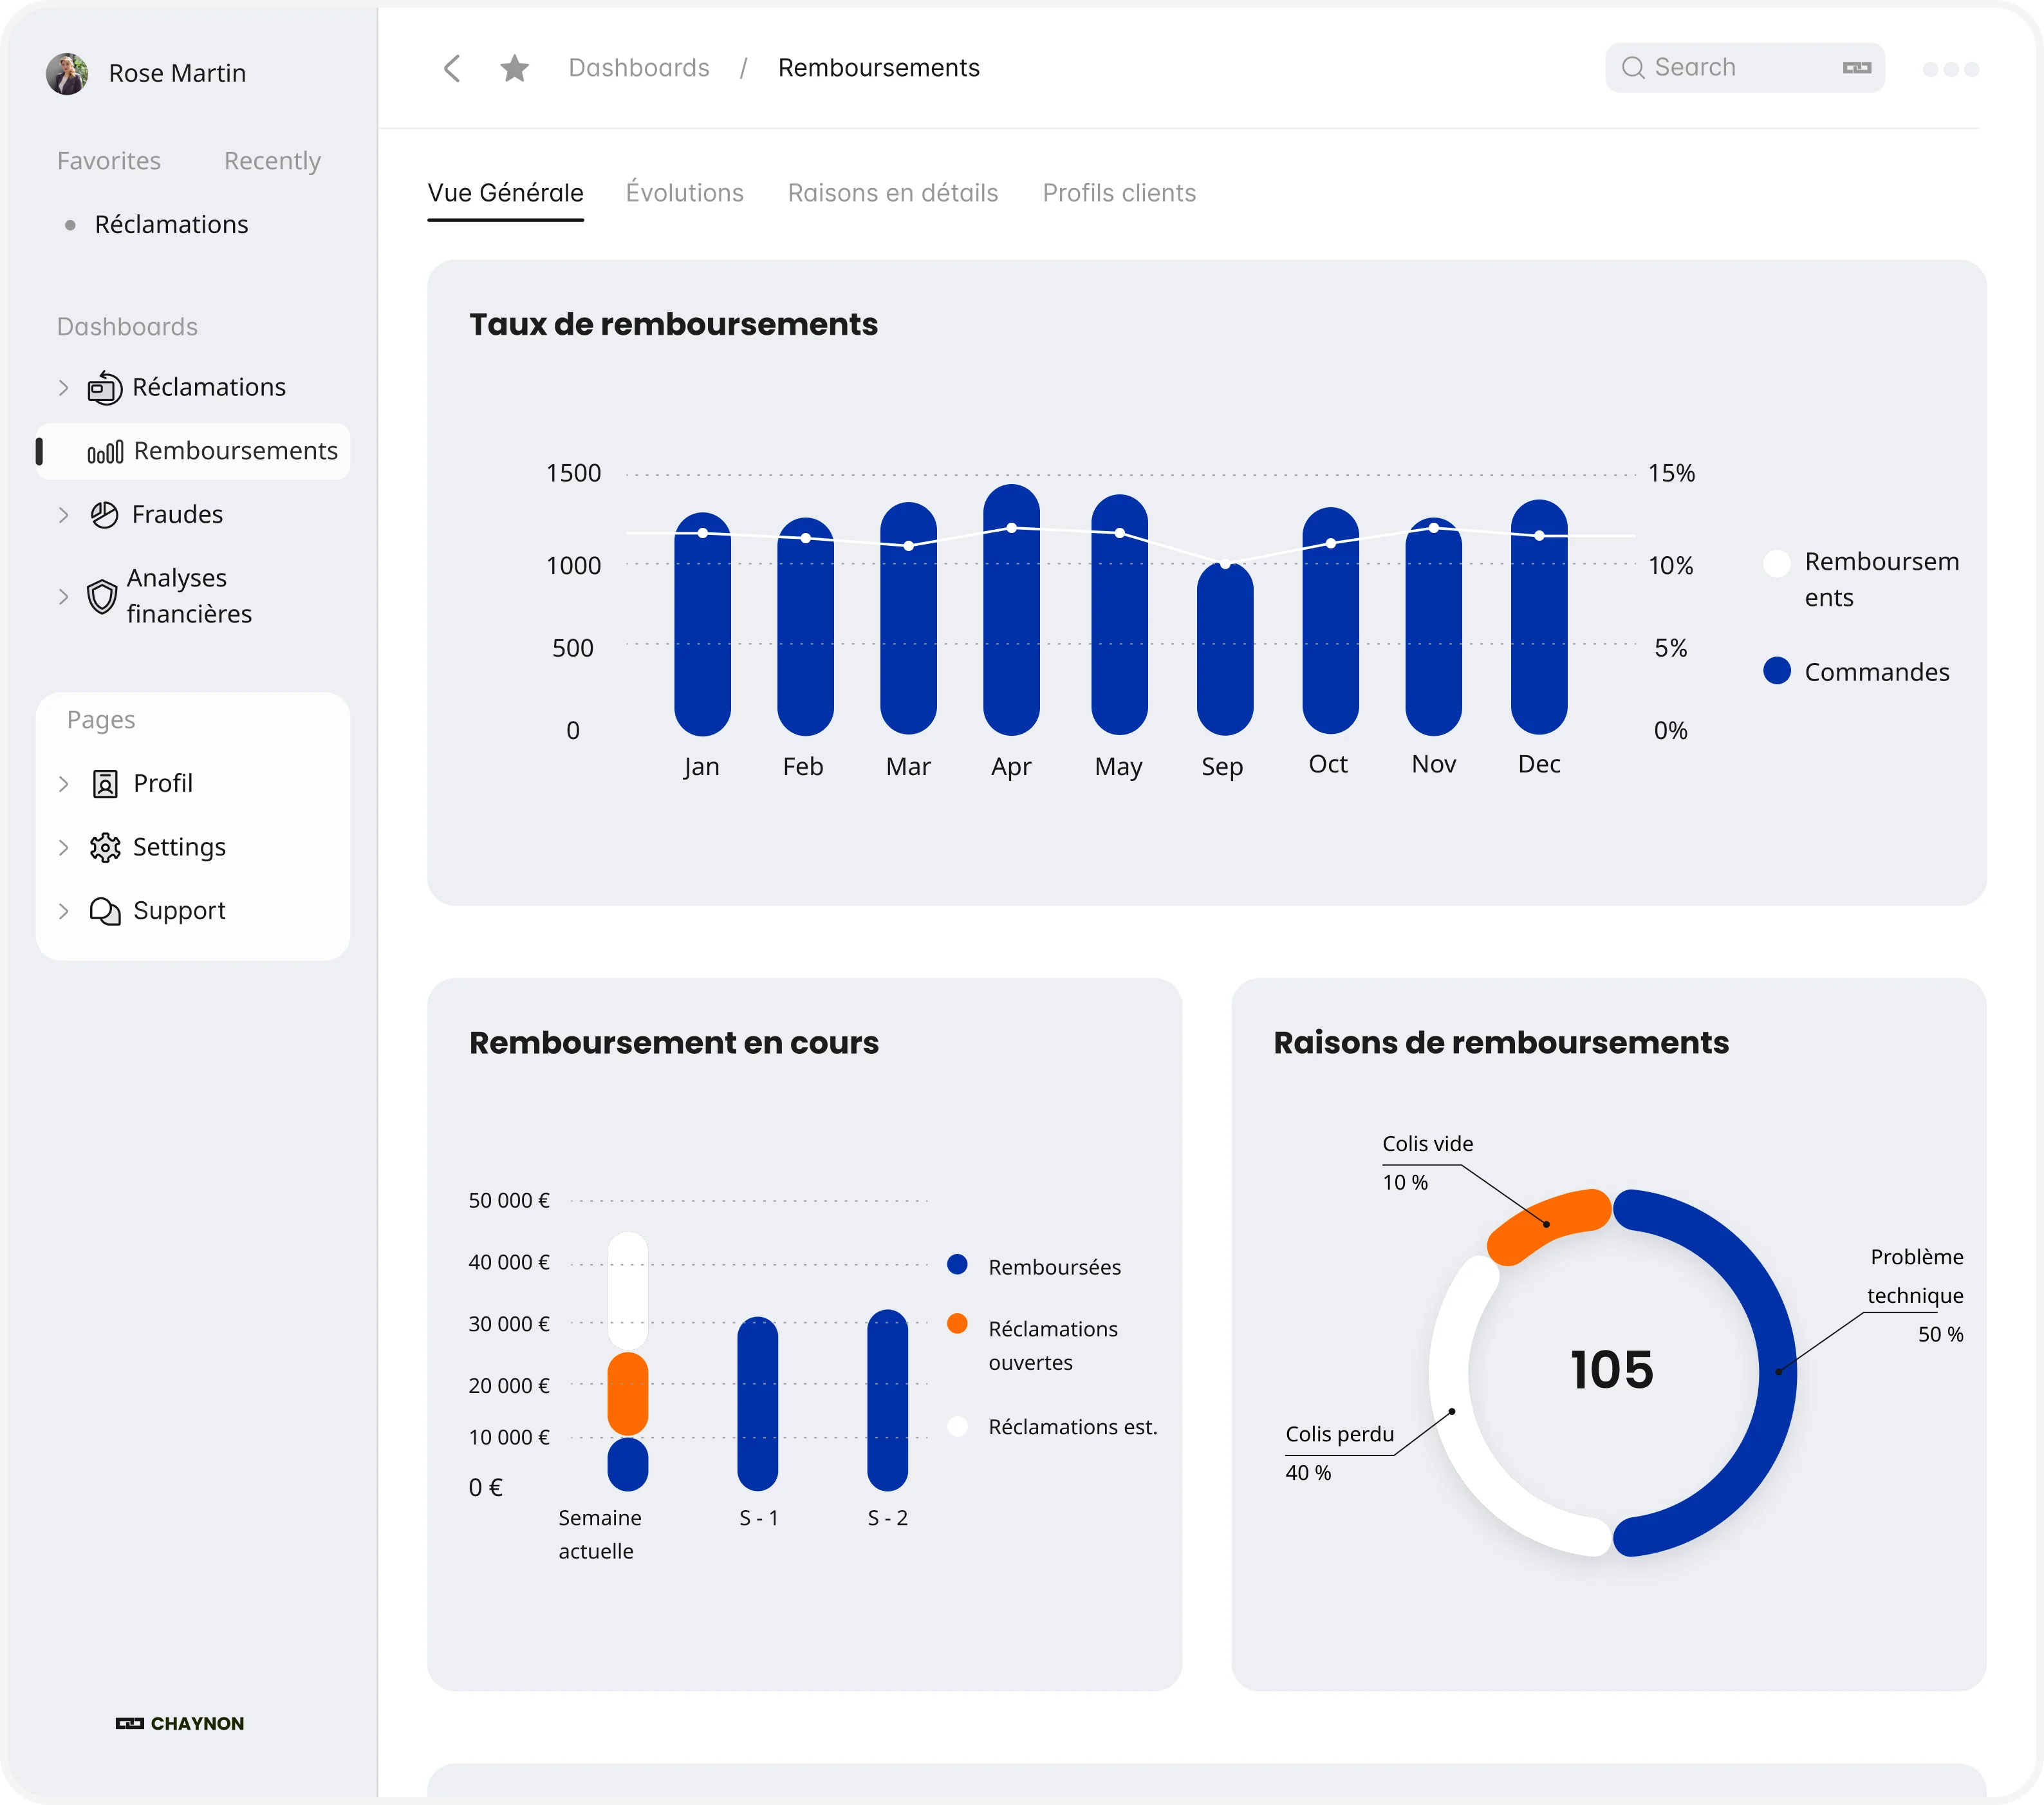2044x1805 pixels.
Task: Open the Recently sidebar section
Action: (x=272, y=161)
